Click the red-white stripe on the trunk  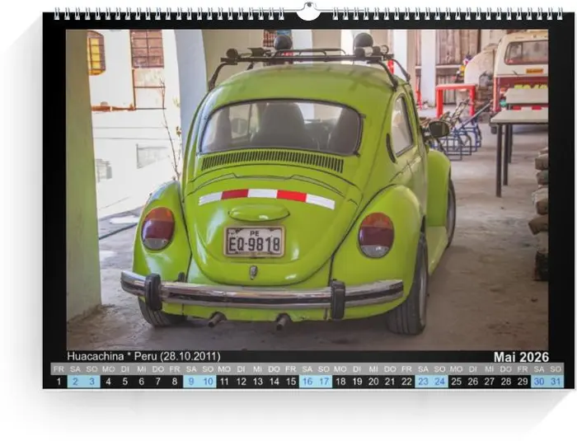267,196
